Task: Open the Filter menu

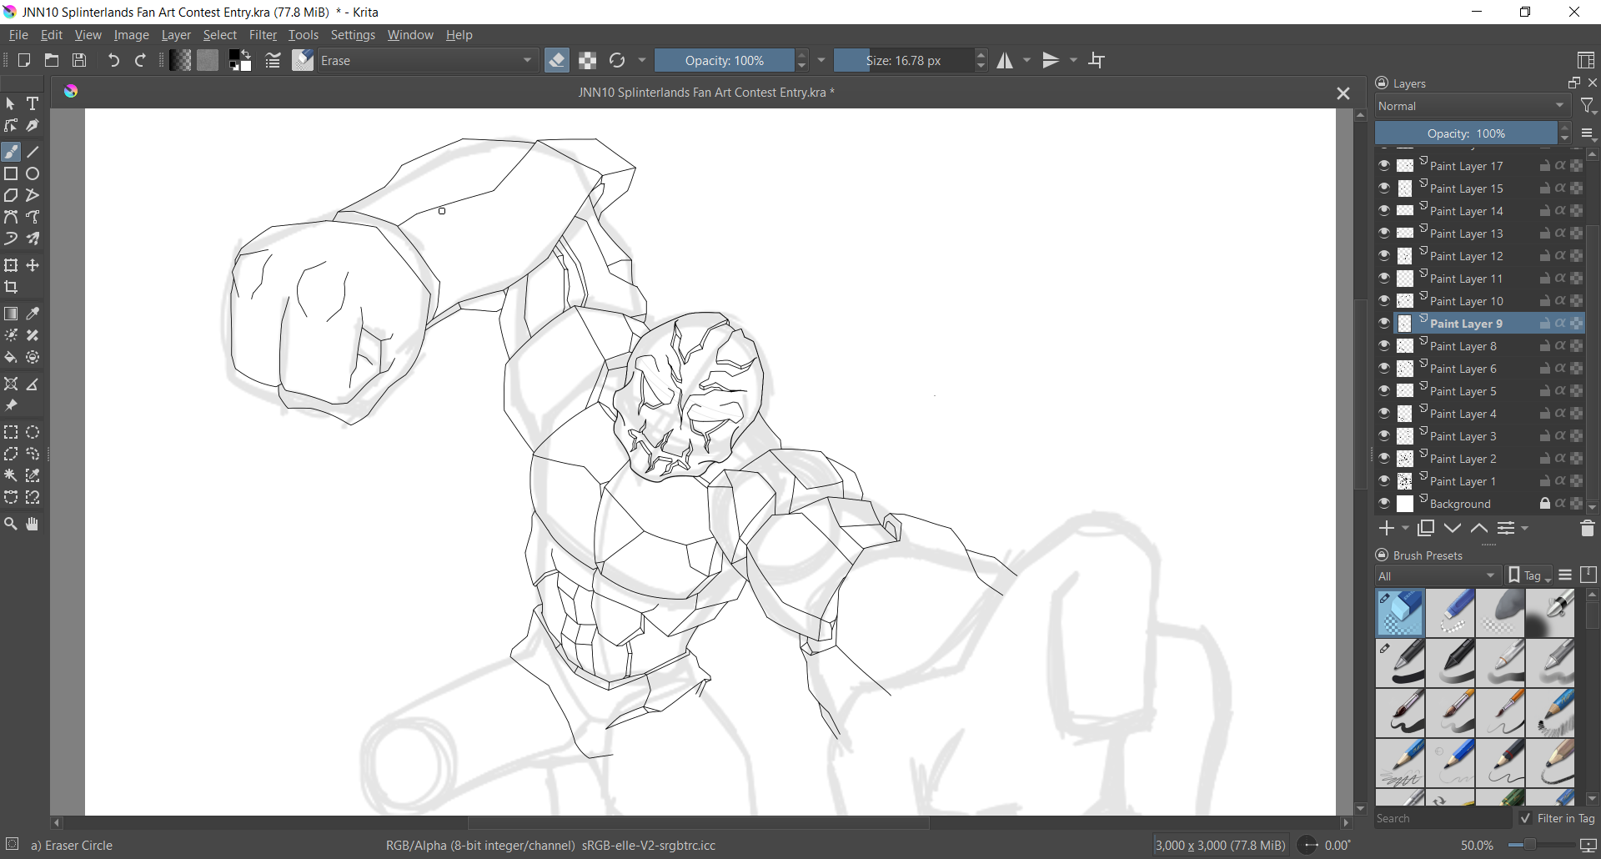Action: click(263, 35)
